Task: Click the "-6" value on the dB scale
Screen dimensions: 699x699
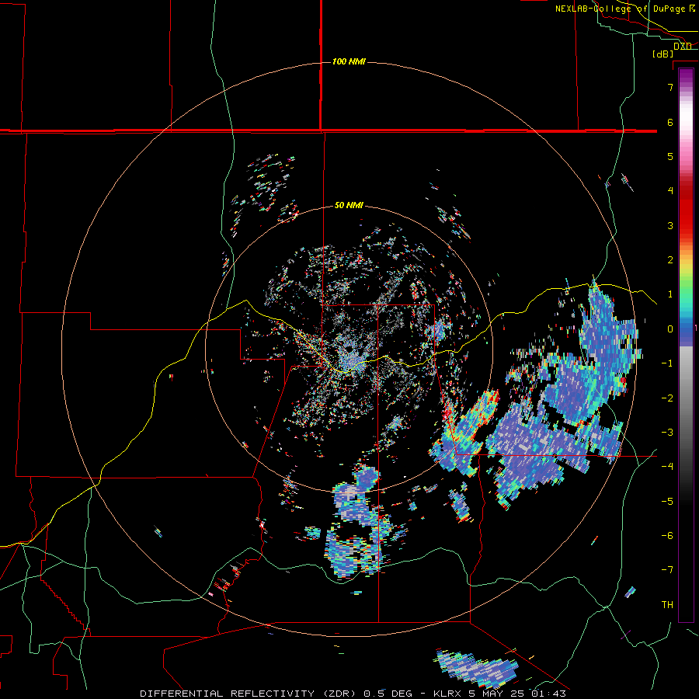Action: point(667,536)
